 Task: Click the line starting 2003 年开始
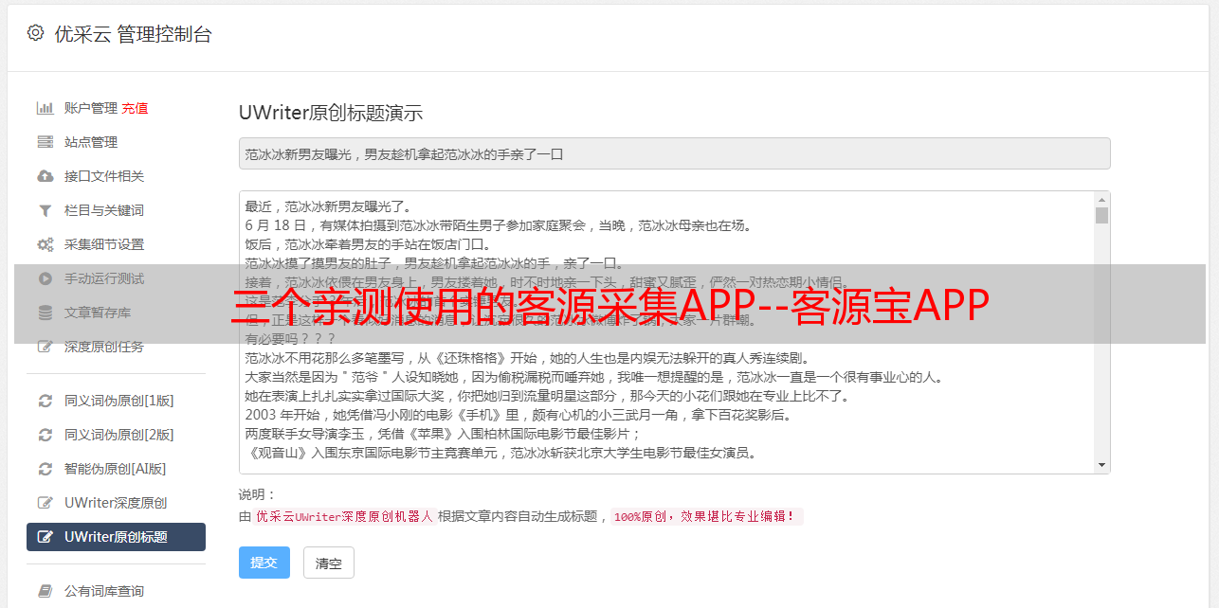pos(518,415)
